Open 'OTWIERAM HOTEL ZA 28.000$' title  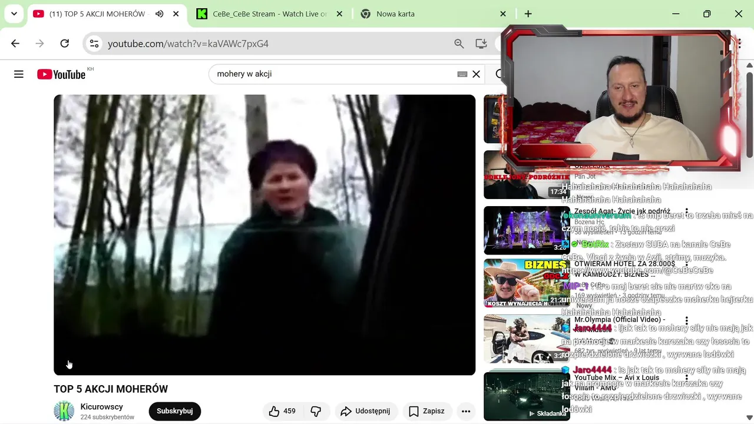(624, 269)
